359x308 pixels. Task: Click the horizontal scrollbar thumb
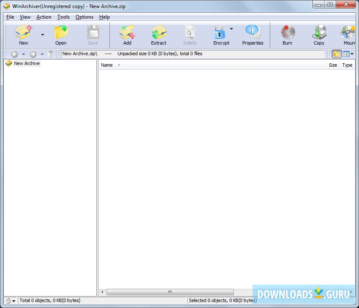pyautogui.click(x=170, y=292)
